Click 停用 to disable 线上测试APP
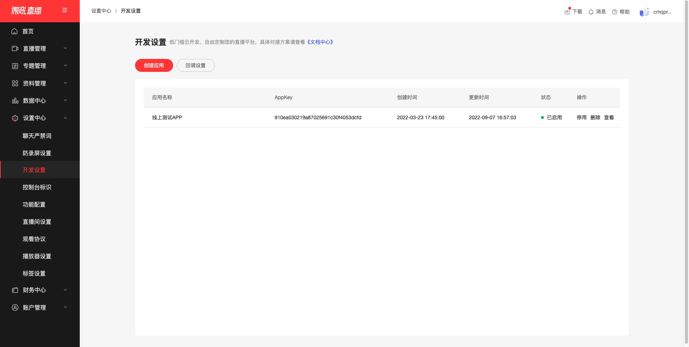This screenshot has height=347, width=689. point(582,117)
